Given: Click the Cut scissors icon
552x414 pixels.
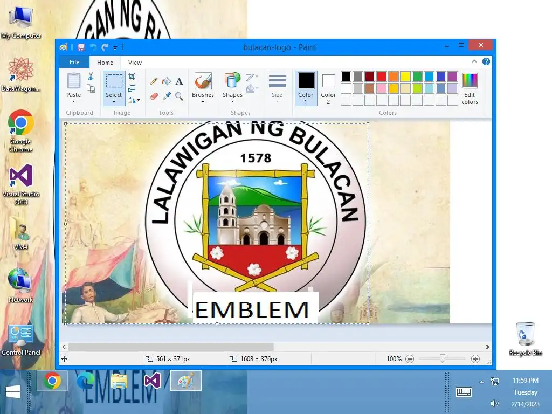Looking at the screenshot, I should [x=91, y=77].
